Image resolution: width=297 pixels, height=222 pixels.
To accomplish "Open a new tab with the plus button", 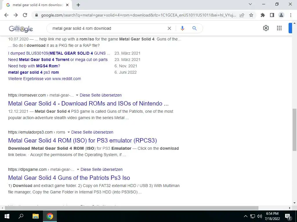I will click(78, 5).
